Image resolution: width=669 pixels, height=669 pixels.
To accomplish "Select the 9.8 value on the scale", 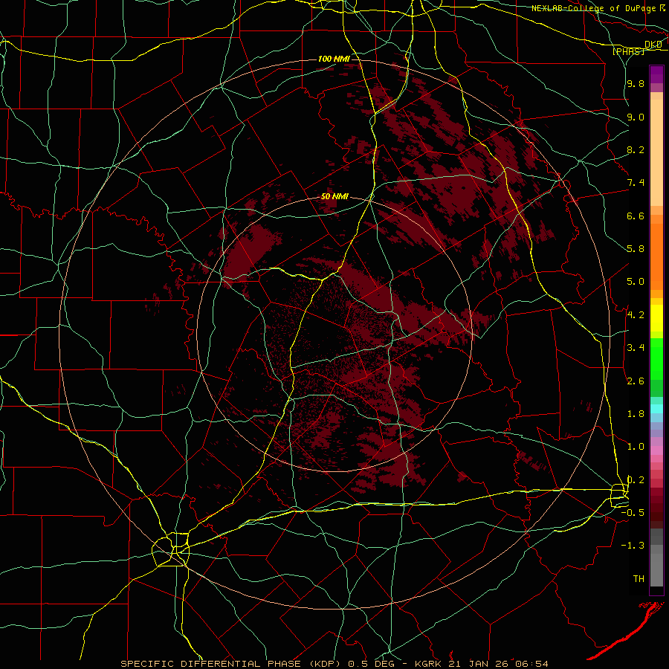I will click(636, 83).
